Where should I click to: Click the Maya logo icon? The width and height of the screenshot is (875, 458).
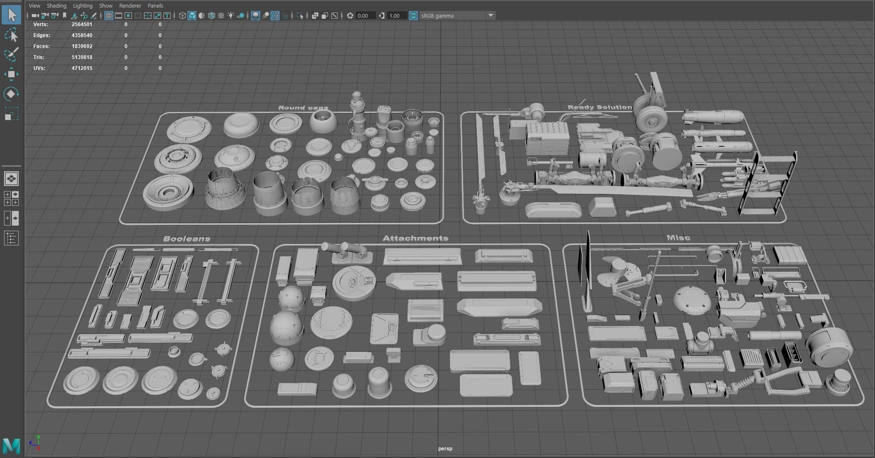click(11, 446)
